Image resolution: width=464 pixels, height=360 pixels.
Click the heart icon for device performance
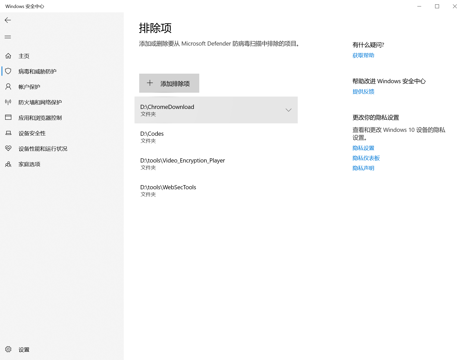click(x=8, y=148)
